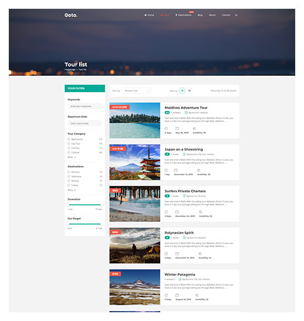Image resolution: width=304 pixels, height=321 pixels.
Task: Expand More under Destinations
Action: pos(71,190)
